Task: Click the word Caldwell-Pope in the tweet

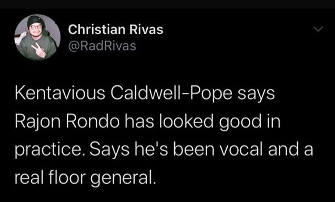Action: click(171, 93)
